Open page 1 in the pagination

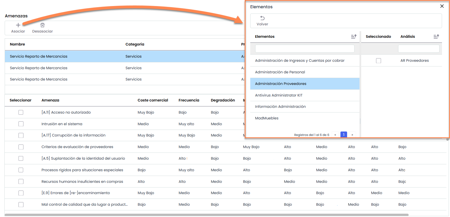point(344,135)
